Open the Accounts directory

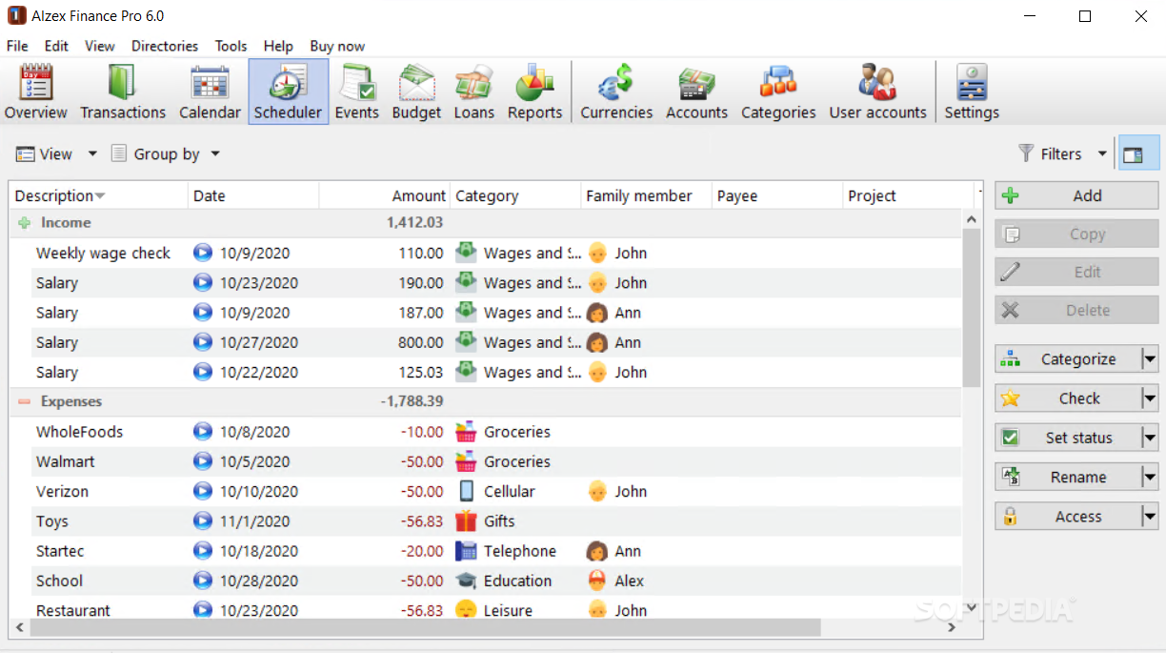pos(696,92)
